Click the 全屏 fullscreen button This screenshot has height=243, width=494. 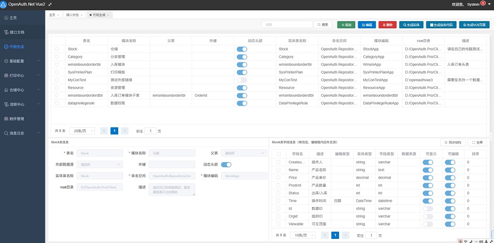pyautogui.click(x=476, y=142)
